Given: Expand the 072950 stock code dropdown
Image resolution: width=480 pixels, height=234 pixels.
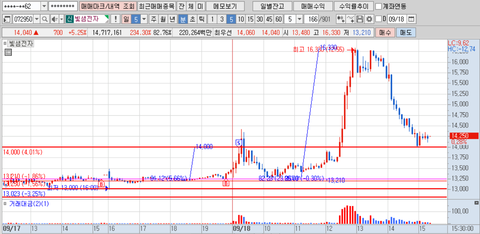Looking at the screenshot, I should [x=36, y=19].
